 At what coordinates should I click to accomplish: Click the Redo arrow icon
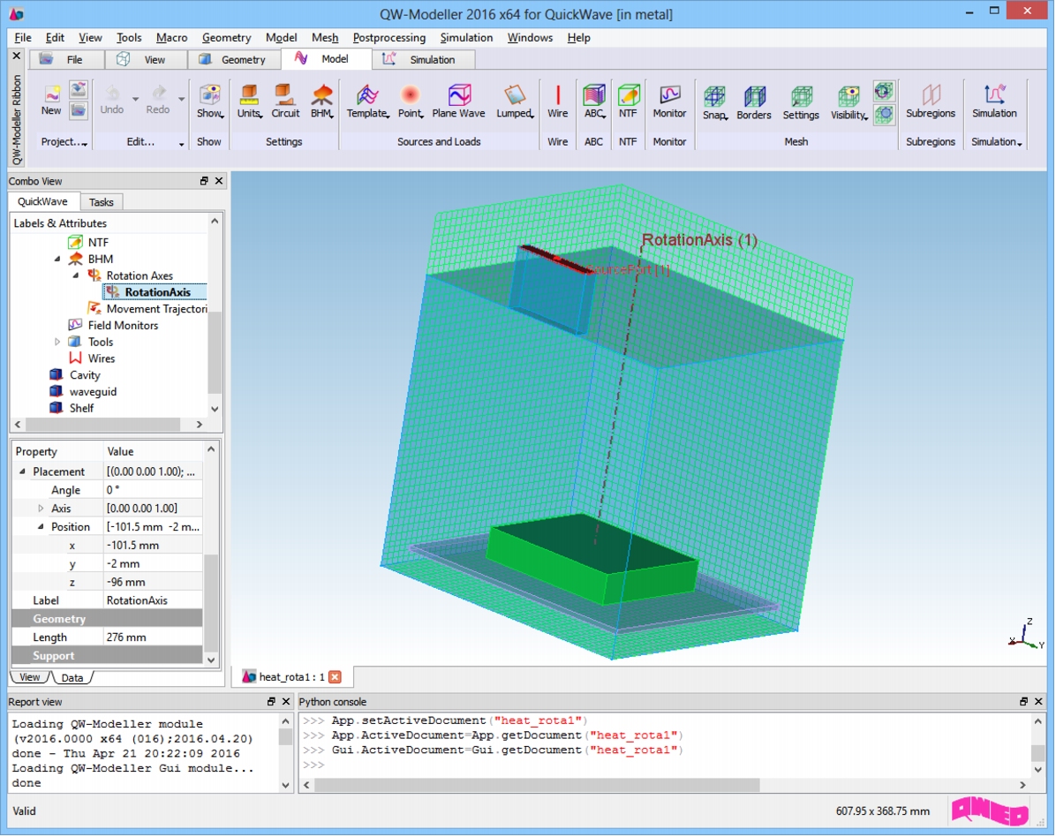(157, 100)
